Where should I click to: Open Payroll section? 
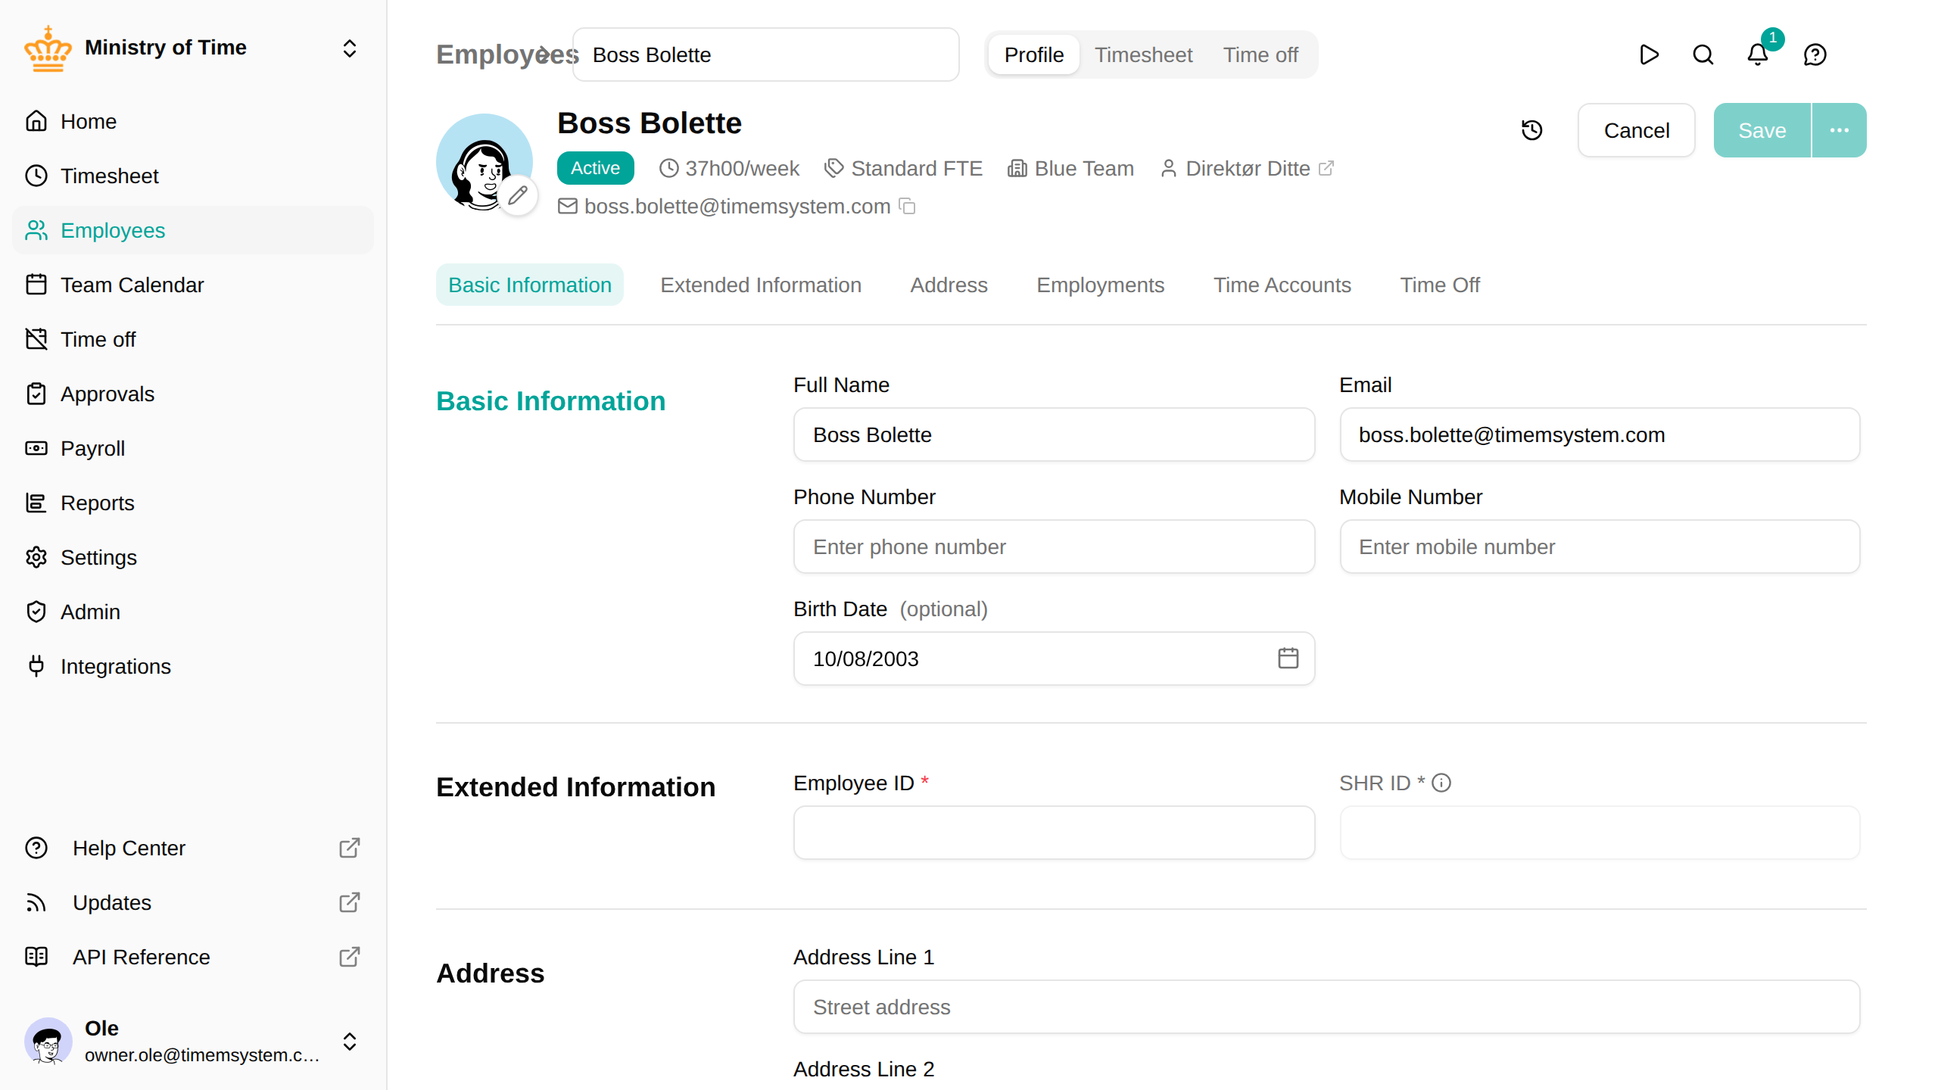pos(193,448)
